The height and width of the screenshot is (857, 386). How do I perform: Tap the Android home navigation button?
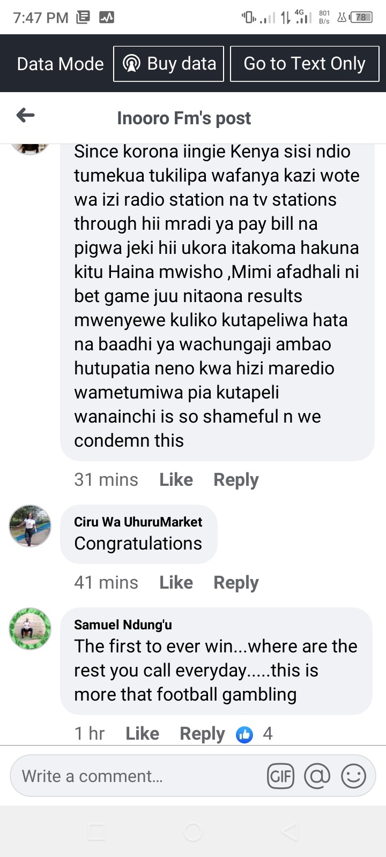point(193,832)
